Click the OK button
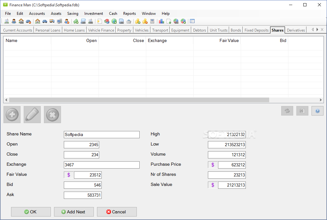 31,212
